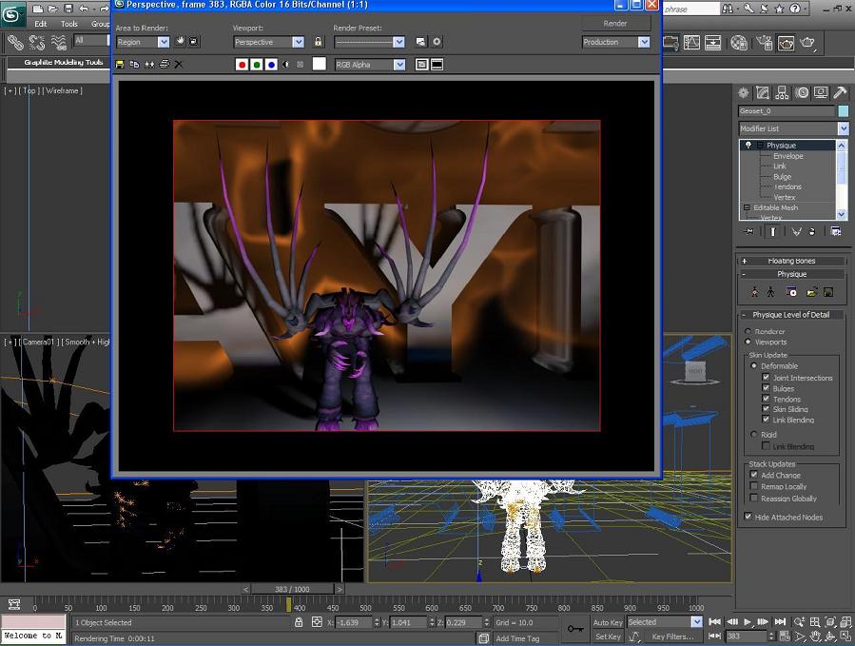Collapse the Physique Level of Detail rollout
Screen dimensions: 855x646
click(791, 315)
